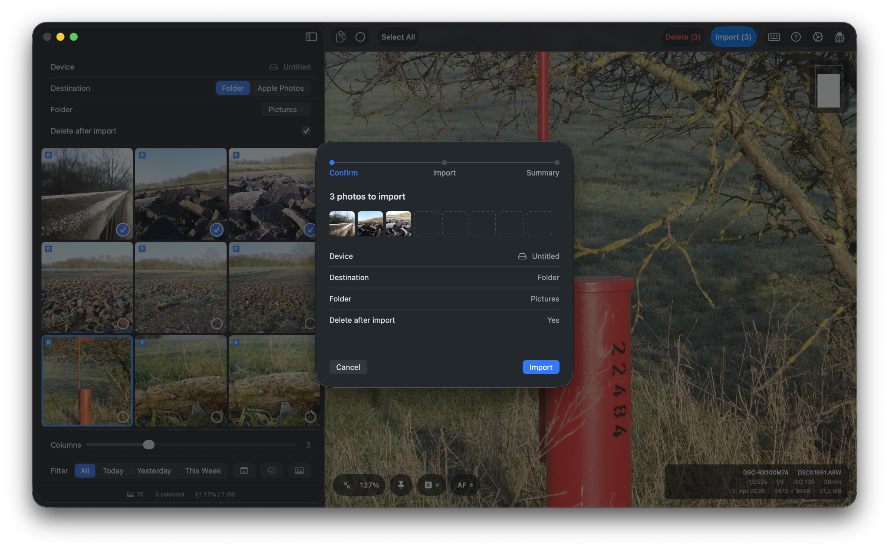Screen dimensions: 889x550
Task: Report a bug using the ladybug icon
Action: (x=840, y=37)
